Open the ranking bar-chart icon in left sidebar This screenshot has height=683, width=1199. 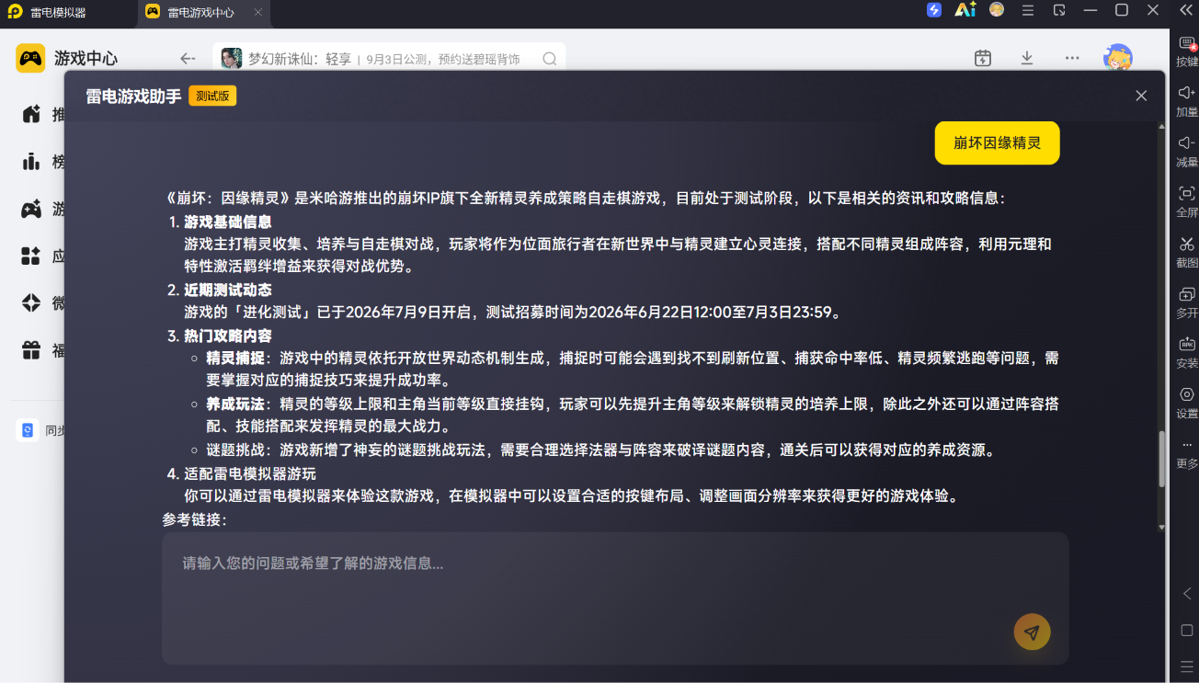point(31,162)
